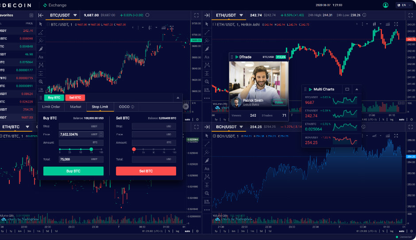Click the large green Buy BTC button
This screenshot has width=416, height=240.
click(x=73, y=171)
